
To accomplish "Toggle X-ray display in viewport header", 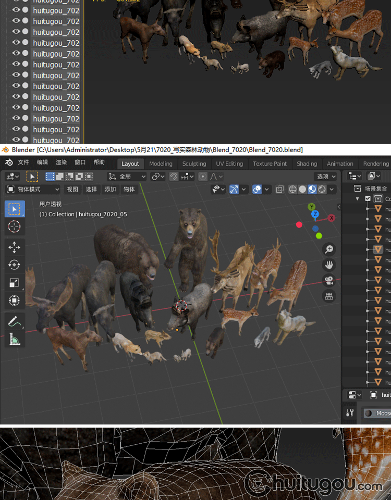I will pyautogui.click(x=280, y=190).
